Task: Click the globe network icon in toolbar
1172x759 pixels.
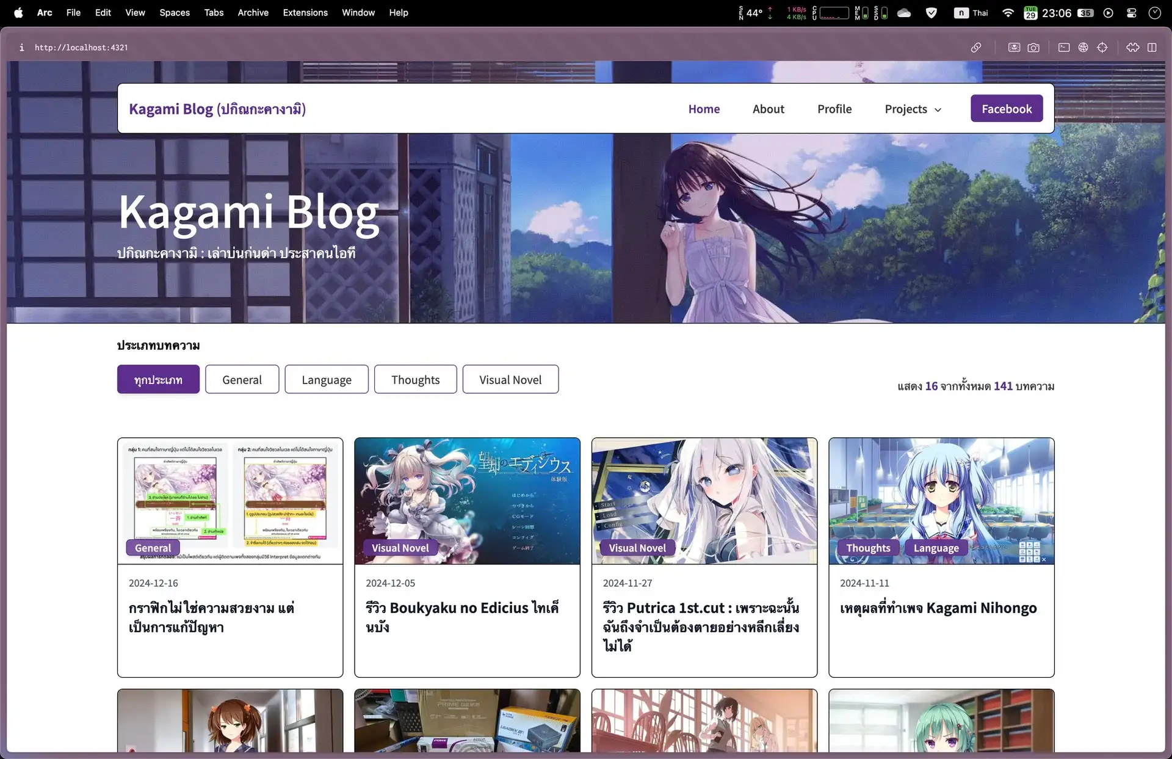Action: [1083, 48]
